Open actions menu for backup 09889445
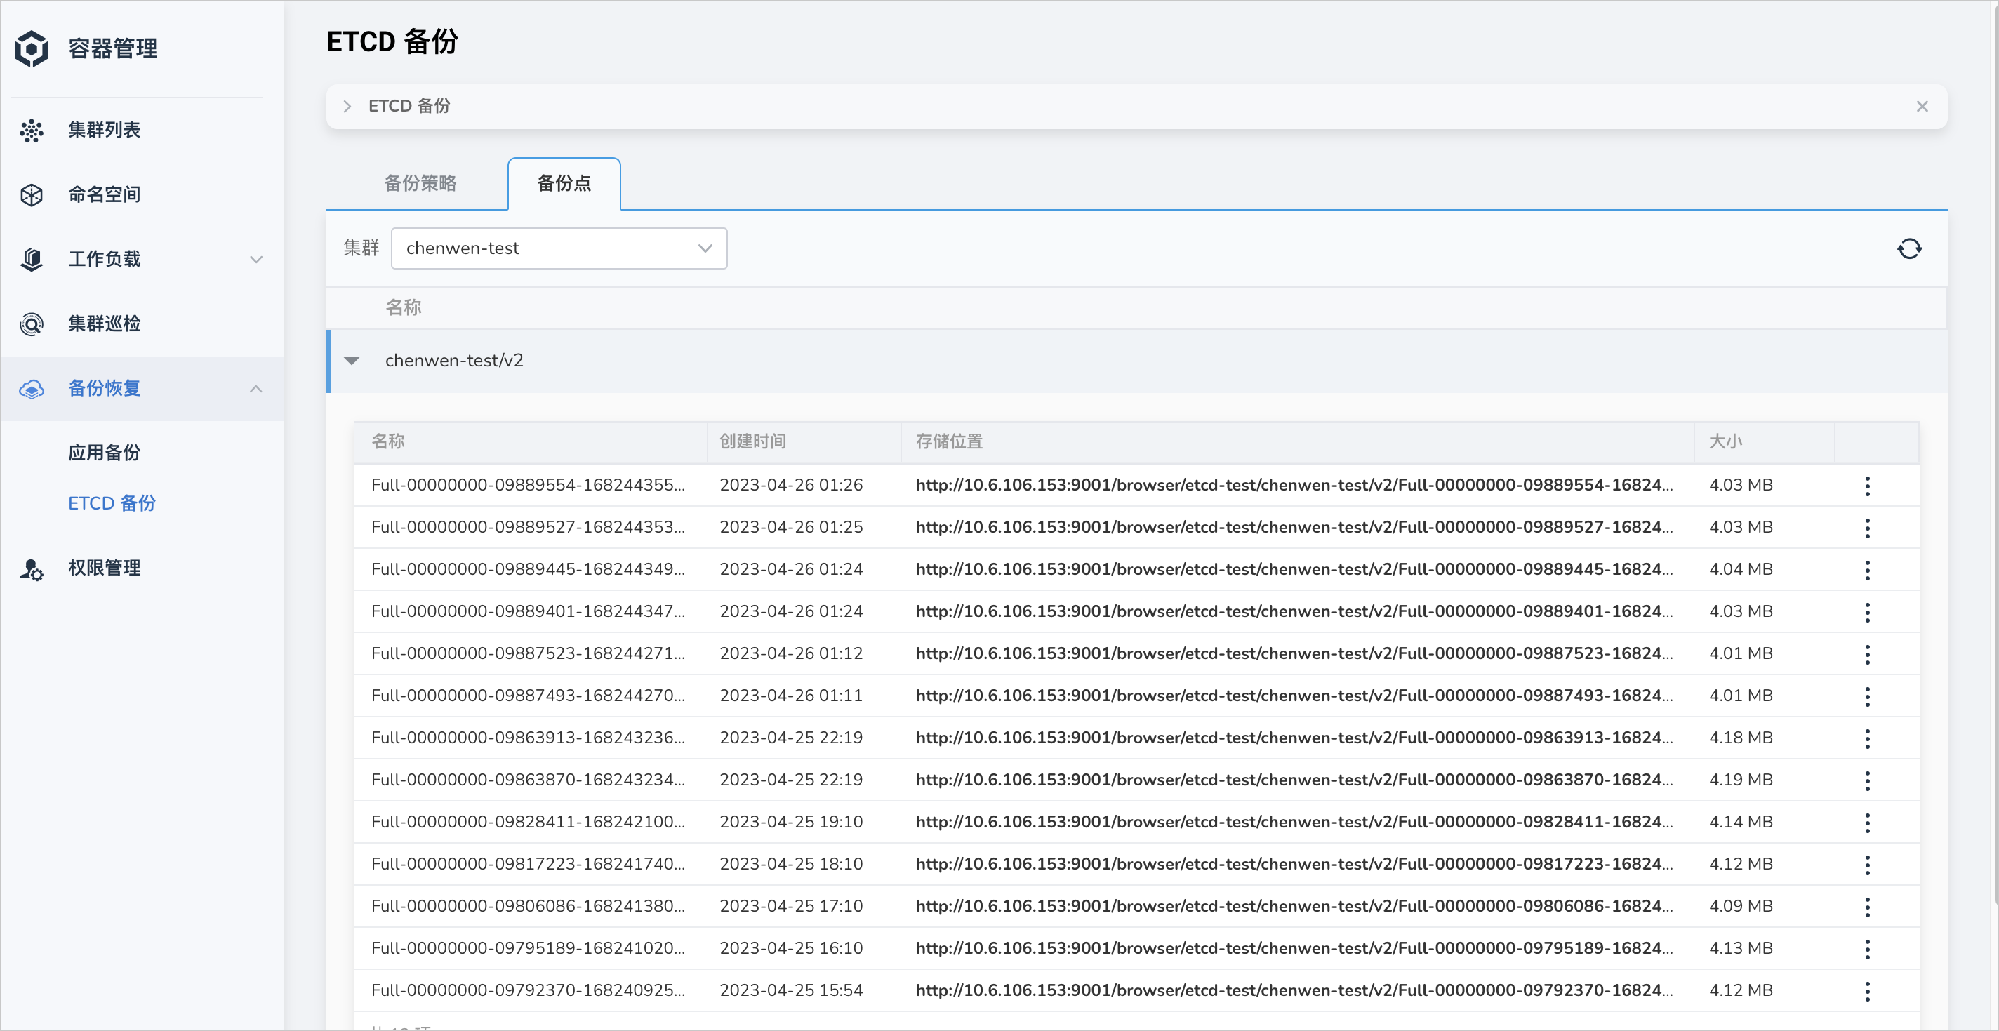Viewport: 1999px width, 1031px height. coord(1867,569)
